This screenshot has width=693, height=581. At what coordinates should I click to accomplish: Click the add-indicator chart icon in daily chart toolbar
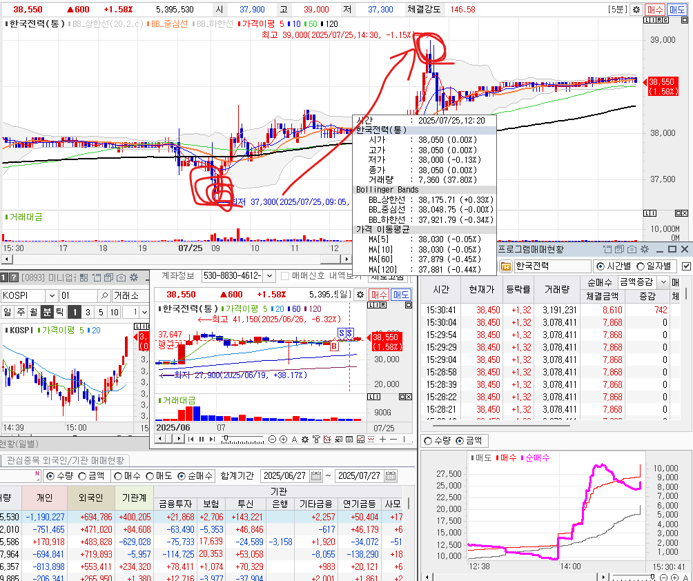coord(327,439)
